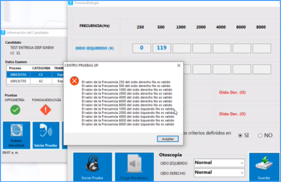Click the FRECUENCIA(Hz) header label
Screen dimensions: 281x182
(94, 26)
